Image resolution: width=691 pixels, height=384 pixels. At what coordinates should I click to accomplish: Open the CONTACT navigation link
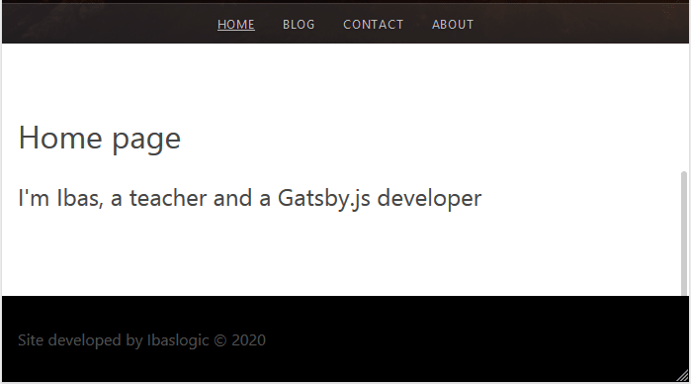374,25
